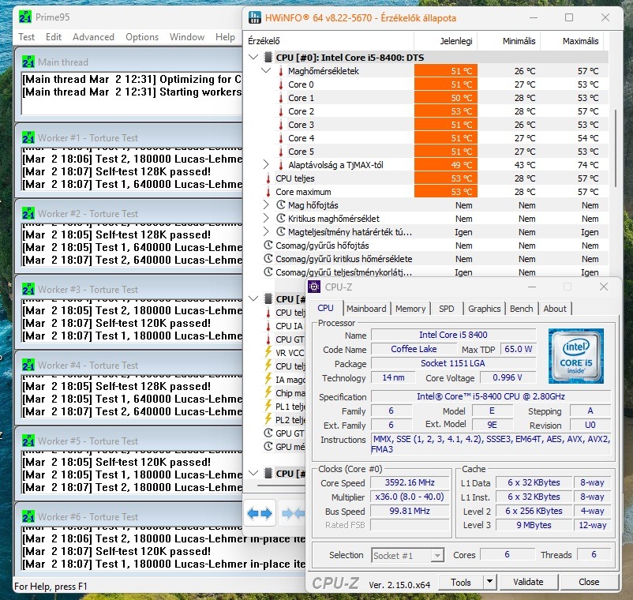This screenshot has height=600, width=633.
Task: Click the Core Voltage 0.996 V value
Action: [x=508, y=377]
